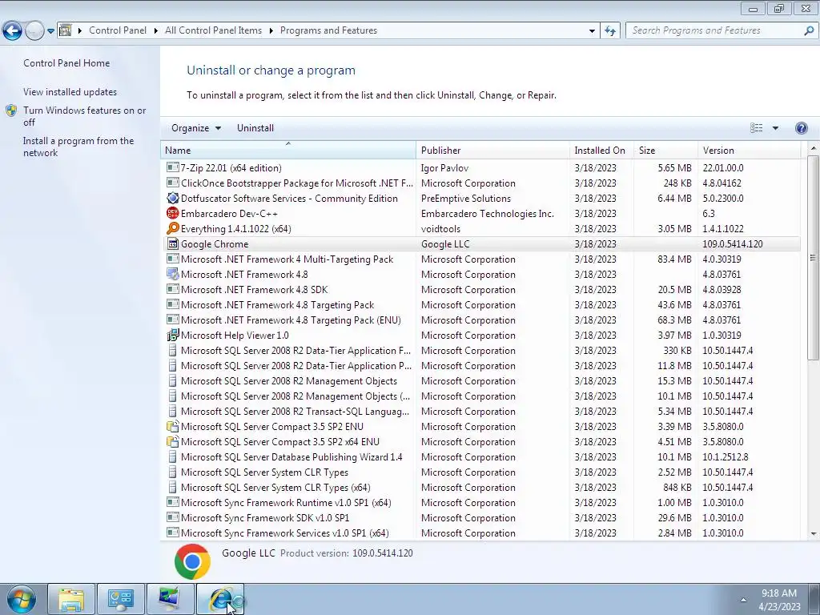Sort by the Publisher column header
Viewport: 820px width, 615px height.
tap(492, 150)
